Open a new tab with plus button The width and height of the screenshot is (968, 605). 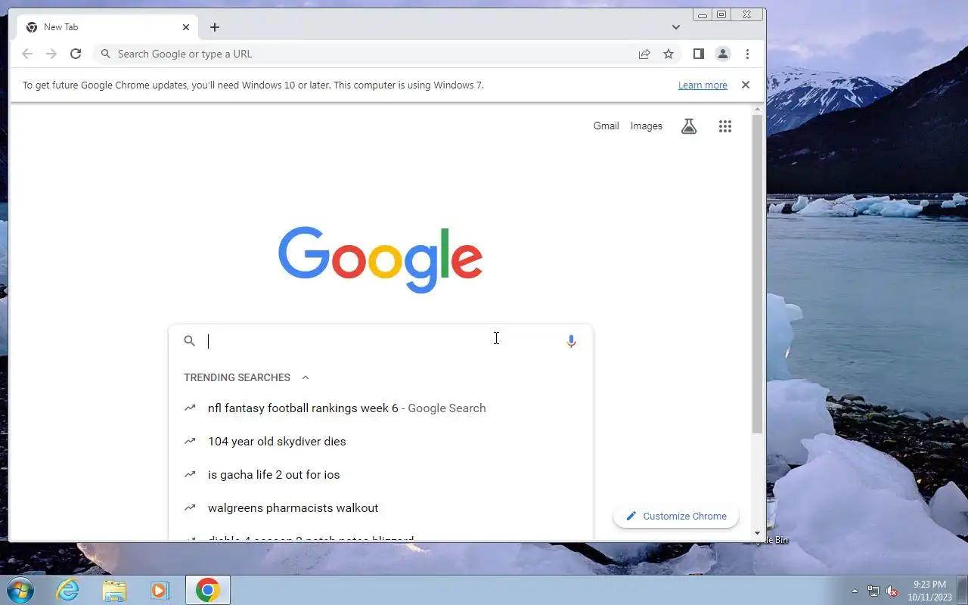(x=215, y=27)
